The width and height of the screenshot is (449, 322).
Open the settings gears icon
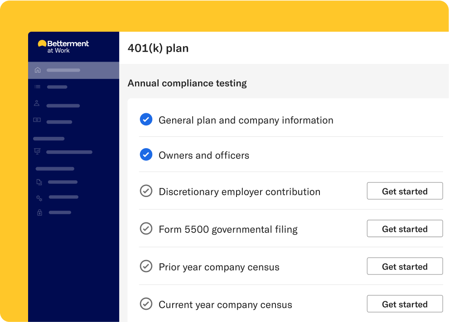[x=39, y=198]
